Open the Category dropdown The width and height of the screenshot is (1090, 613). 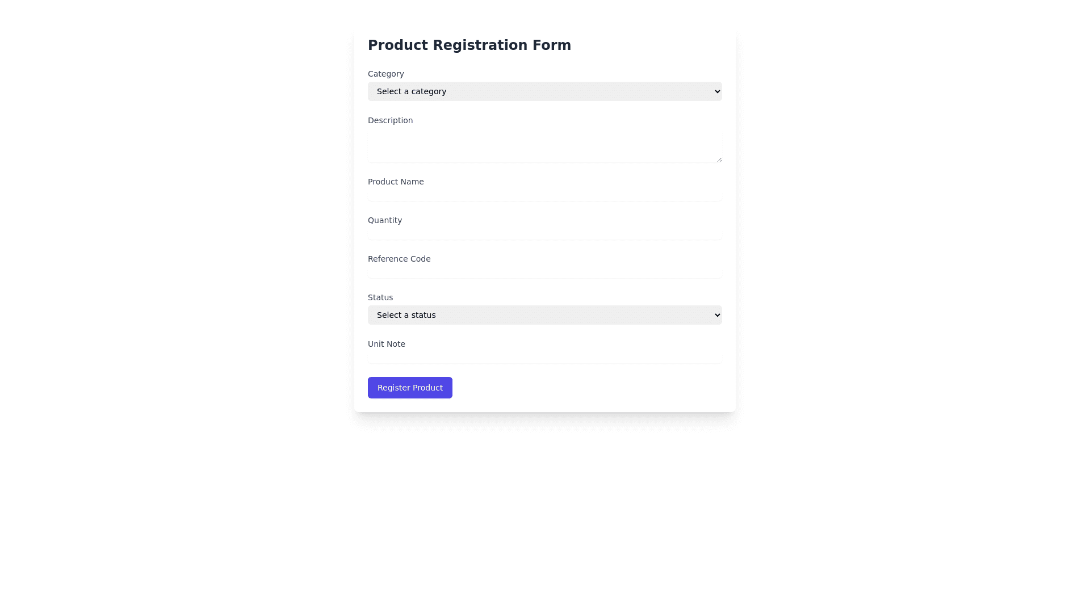point(544,91)
